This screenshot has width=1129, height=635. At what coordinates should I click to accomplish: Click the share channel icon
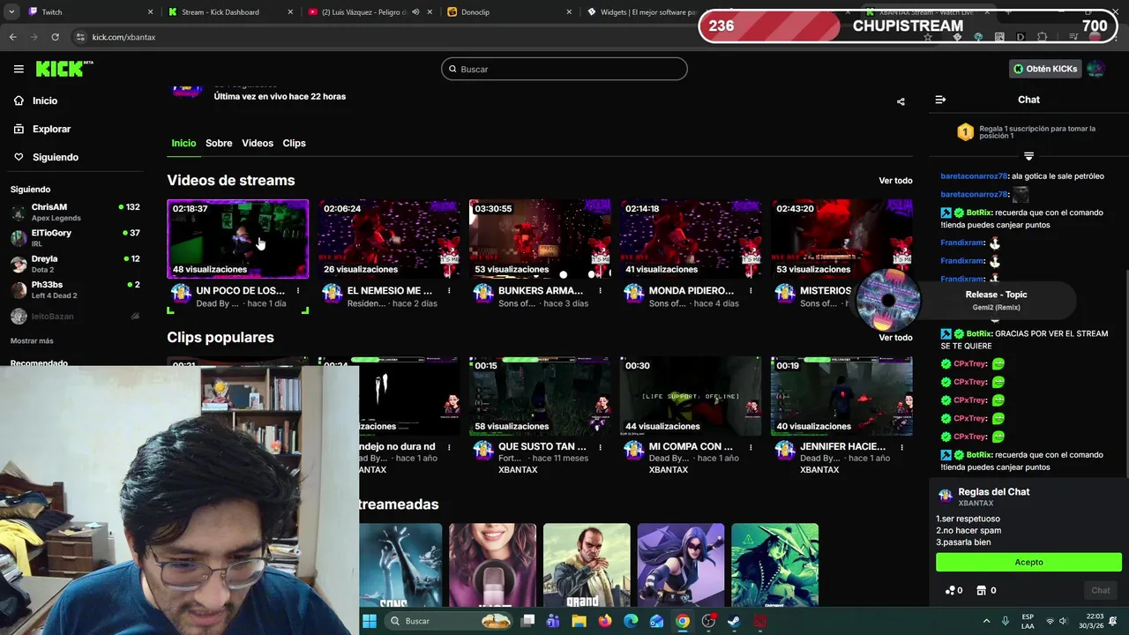click(901, 101)
